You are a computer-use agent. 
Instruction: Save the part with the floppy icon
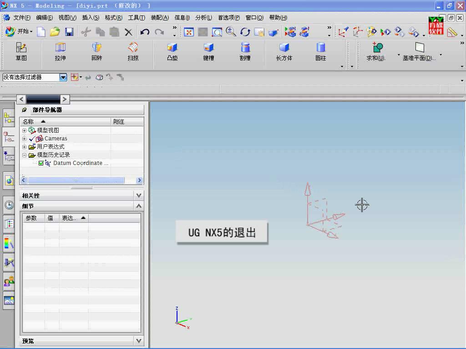[69, 32]
